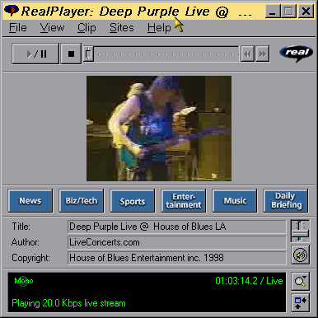318x318 pixels.
Task: Open the View menu
Action: click(x=52, y=28)
